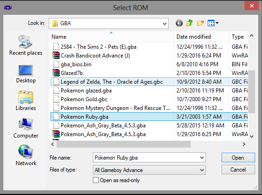This screenshot has height=195, width=262.
Task: Browse the Network location
Action: (x=26, y=155)
